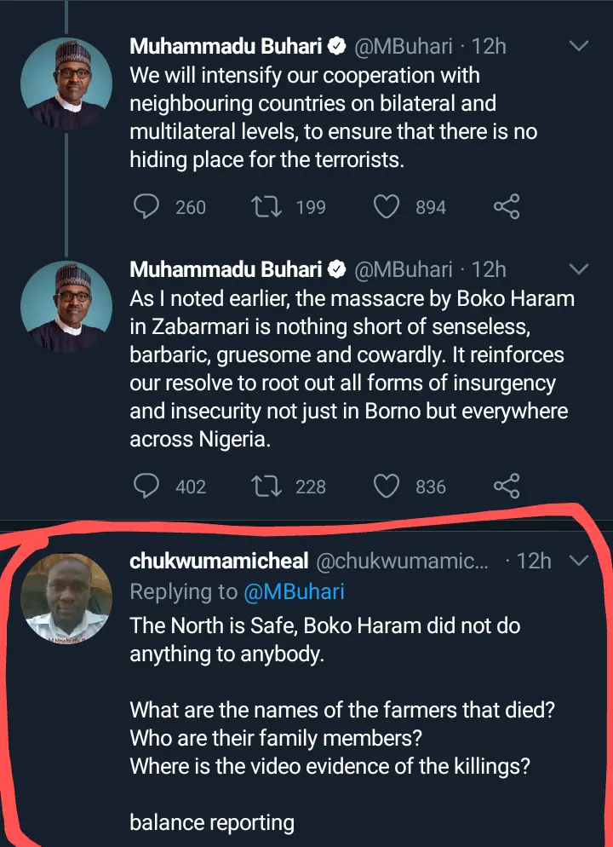The image size is (613, 847).
Task: Tap Buhari's avatar on the first tweet
Action: pyautogui.click(x=66, y=82)
